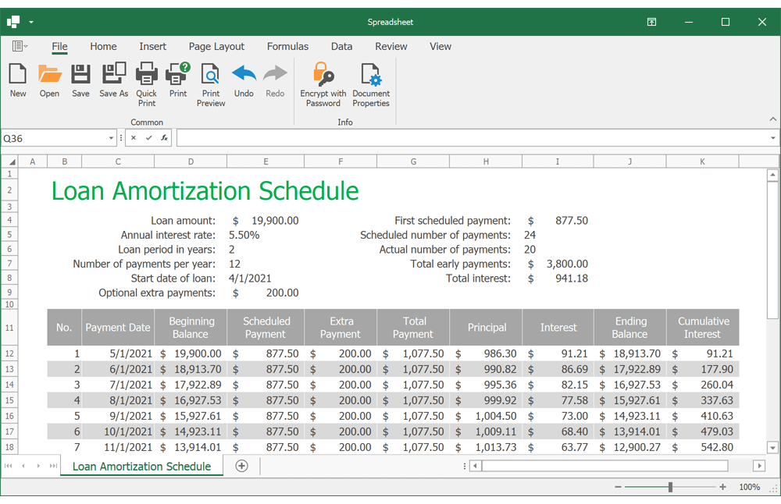Select the Quick Print icon
Screen dimensions: 781x504
(x=146, y=78)
